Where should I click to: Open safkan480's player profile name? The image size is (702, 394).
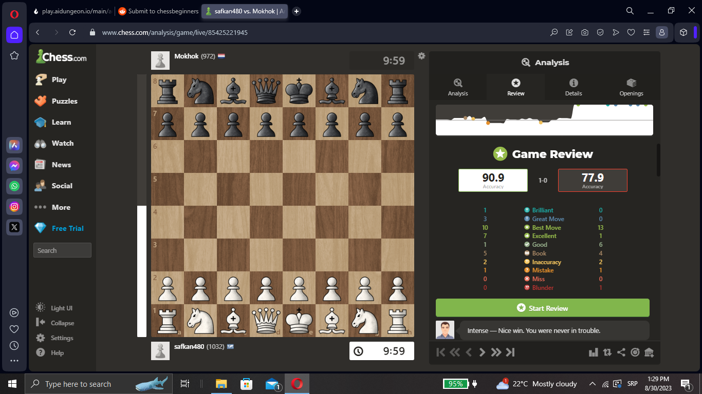click(x=189, y=346)
